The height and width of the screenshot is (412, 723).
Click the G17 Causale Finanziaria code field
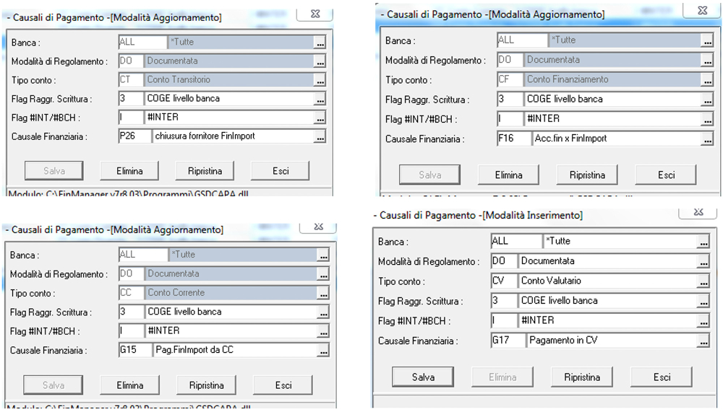507,340
